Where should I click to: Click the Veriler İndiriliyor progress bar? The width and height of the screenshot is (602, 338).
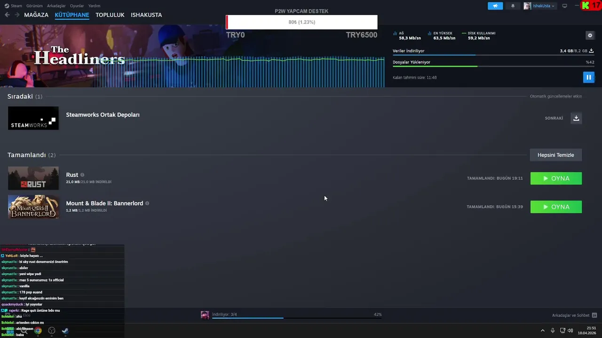point(493,55)
